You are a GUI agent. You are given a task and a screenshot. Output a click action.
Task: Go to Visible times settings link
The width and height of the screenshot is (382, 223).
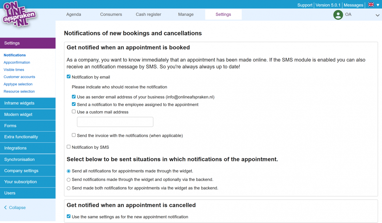click(x=14, y=70)
